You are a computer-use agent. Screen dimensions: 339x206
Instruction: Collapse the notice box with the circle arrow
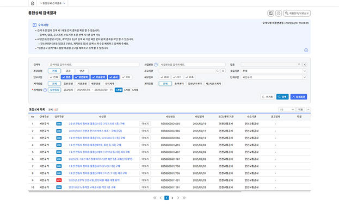(x=306, y=51)
